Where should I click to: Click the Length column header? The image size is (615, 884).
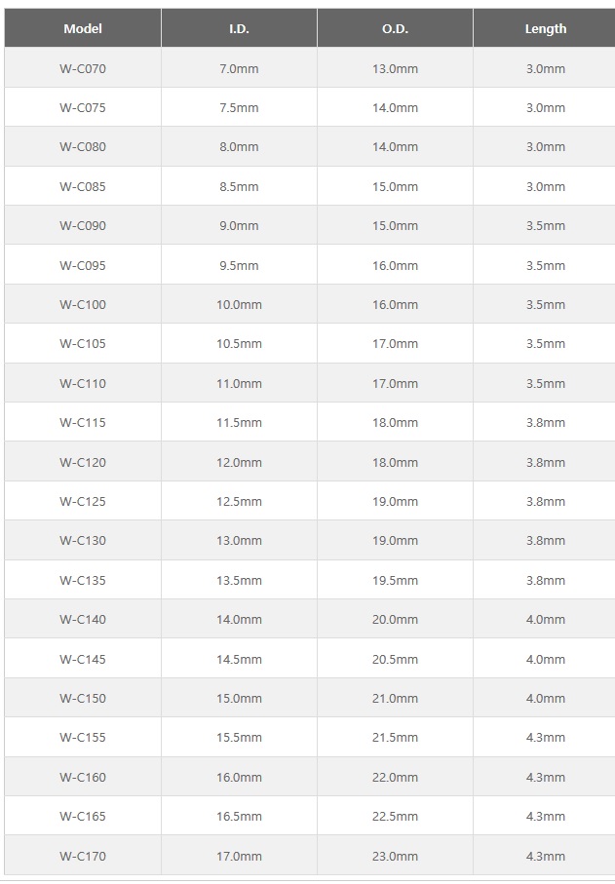point(545,28)
